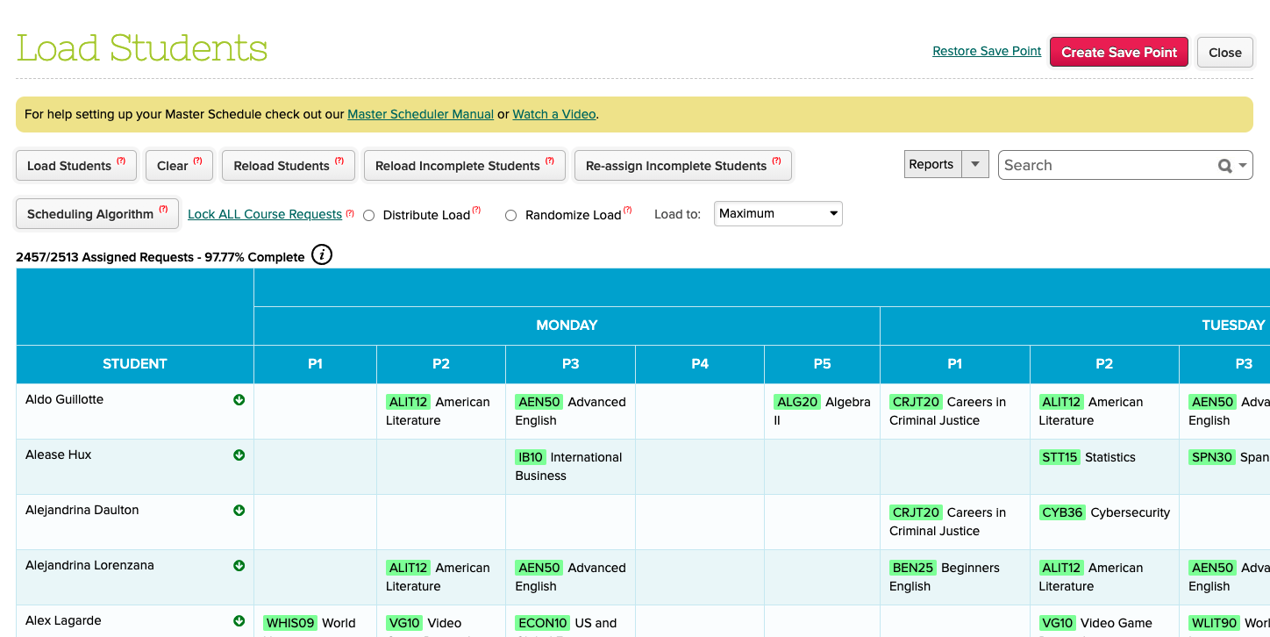Screen dimensions: 1270x637
Task: Click the MONDAY header in schedule grid
Action: 567,326
